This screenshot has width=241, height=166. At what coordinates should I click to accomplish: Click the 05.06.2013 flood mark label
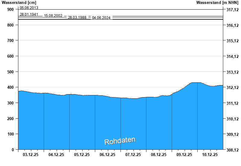click(29, 8)
